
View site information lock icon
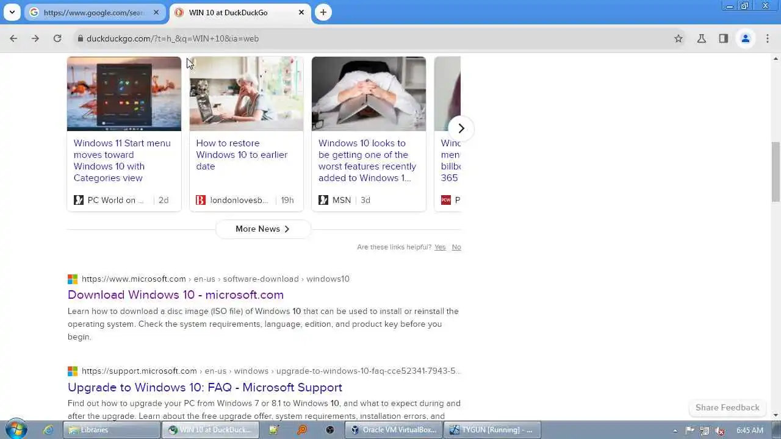click(80, 38)
